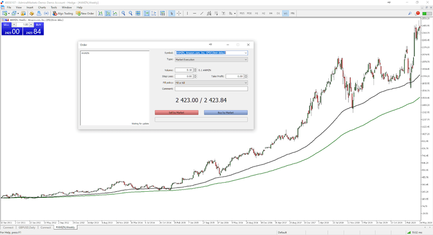
Task: Expand the Symbol dropdown in Order dialog
Action: pyautogui.click(x=245, y=53)
